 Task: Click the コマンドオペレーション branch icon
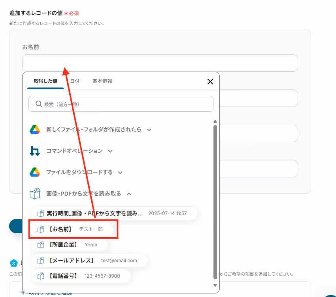(35, 151)
